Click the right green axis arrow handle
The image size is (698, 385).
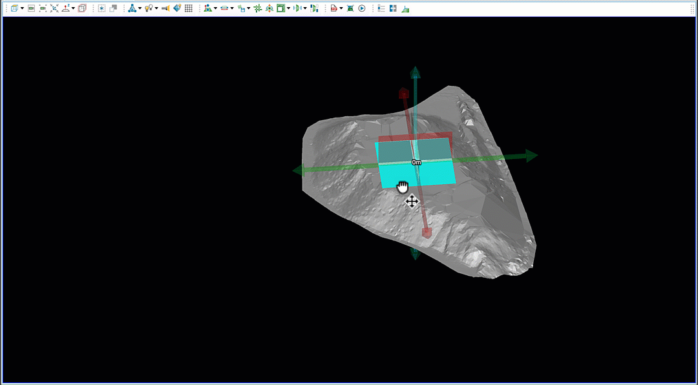click(531, 155)
